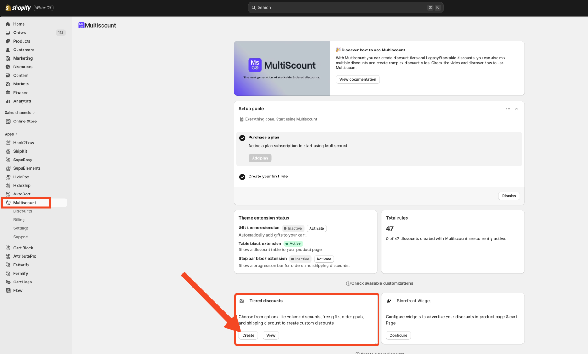
Task: Click the View documentation button
Action: click(x=357, y=79)
